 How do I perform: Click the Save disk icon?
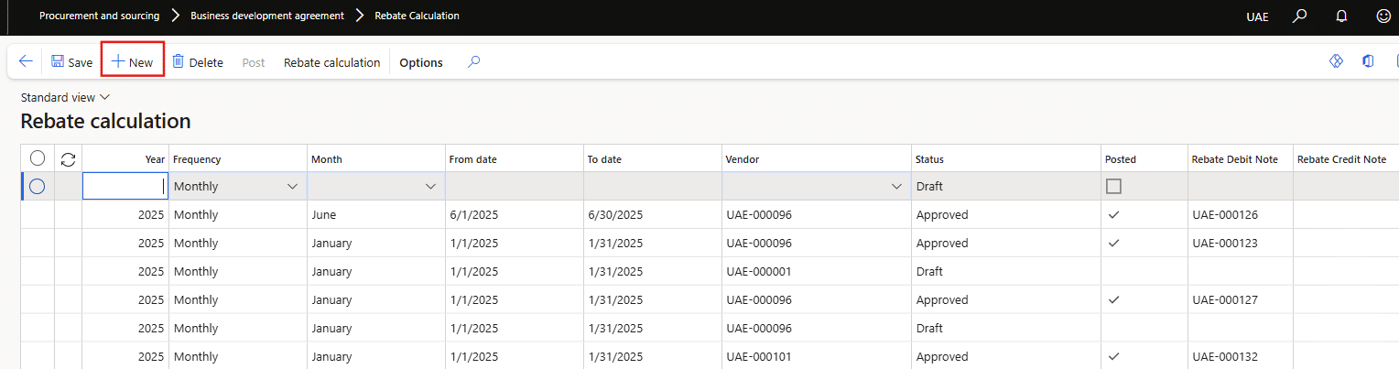(x=58, y=62)
